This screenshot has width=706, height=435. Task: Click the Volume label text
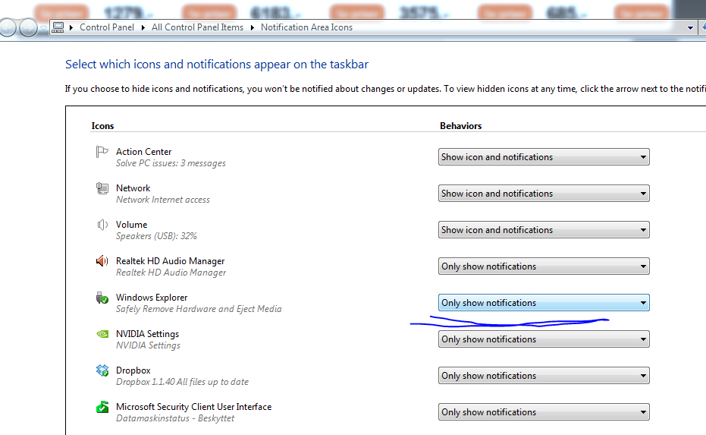coord(131,225)
